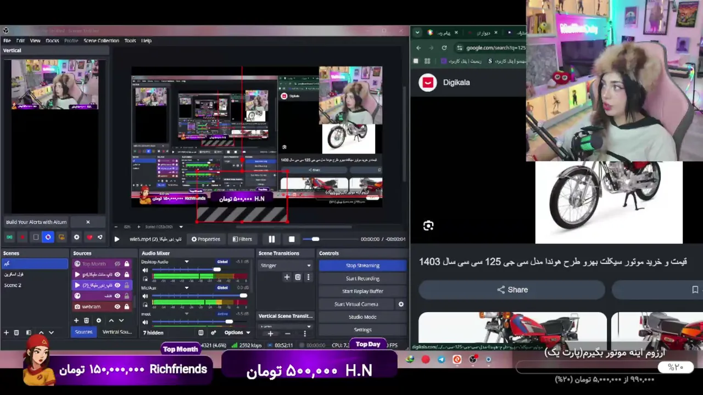The image size is (703, 395).
Task: Open the Tools menu in OBS
Action: pyautogui.click(x=130, y=41)
